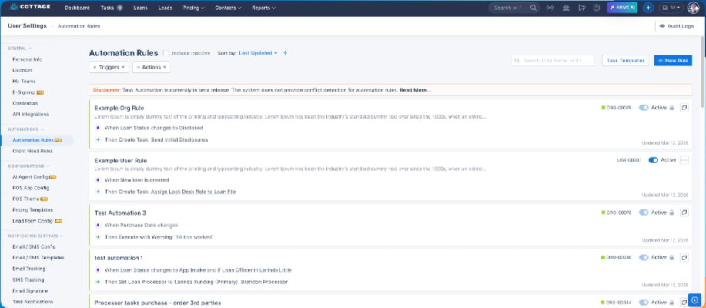
Task: Copy the Example Org Rule using duplicate icon
Action: coord(684,108)
